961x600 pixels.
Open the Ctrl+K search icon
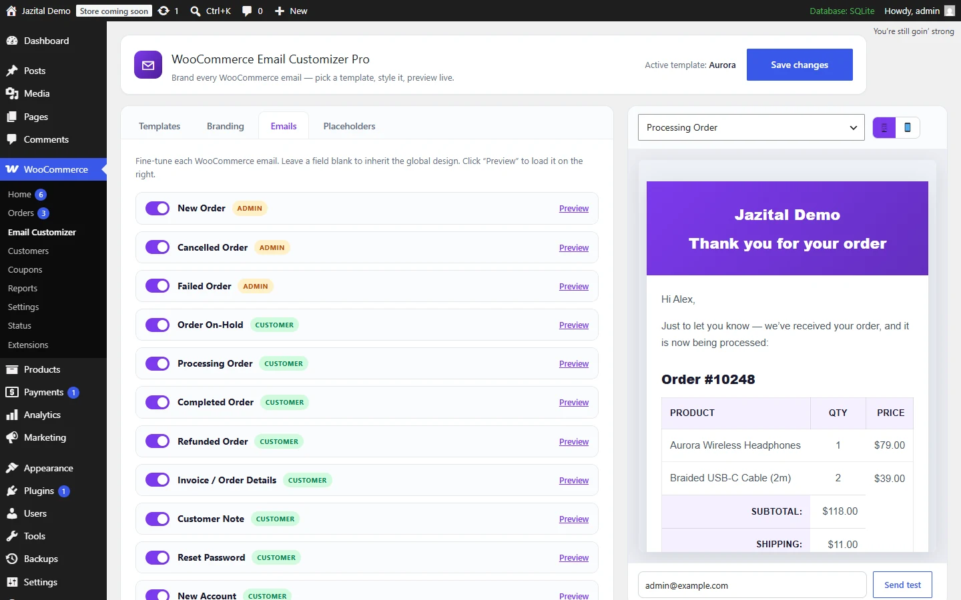[196, 11]
